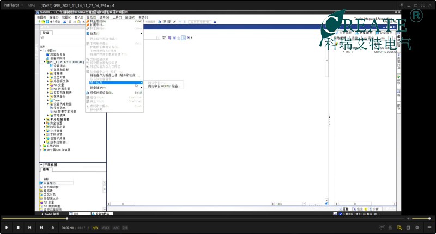Screen dimensions: 436x234
Task: Open the 帮助 menu
Action: pos(143,17)
